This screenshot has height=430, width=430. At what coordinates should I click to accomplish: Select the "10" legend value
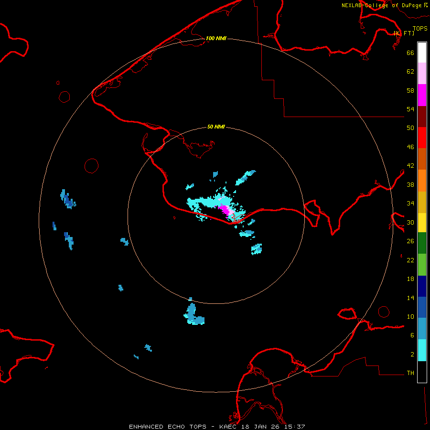tap(410, 316)
